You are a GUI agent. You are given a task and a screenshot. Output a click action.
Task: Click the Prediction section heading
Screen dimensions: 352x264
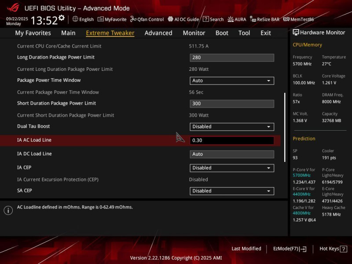[x=304, y=139]
